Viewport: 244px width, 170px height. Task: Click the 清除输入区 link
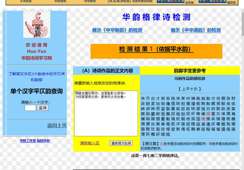click(x=90, y=143)
